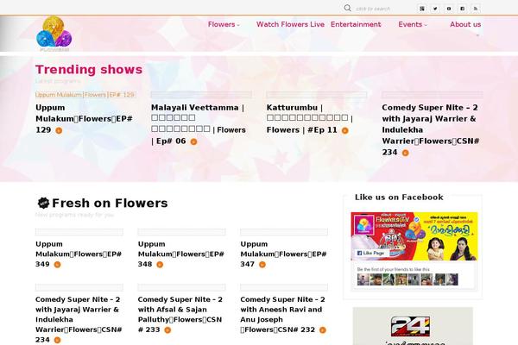Open Uppum Mulakum EP# 129 trending title
This screenshot has height=345, width=518.
tap(84, 118)
